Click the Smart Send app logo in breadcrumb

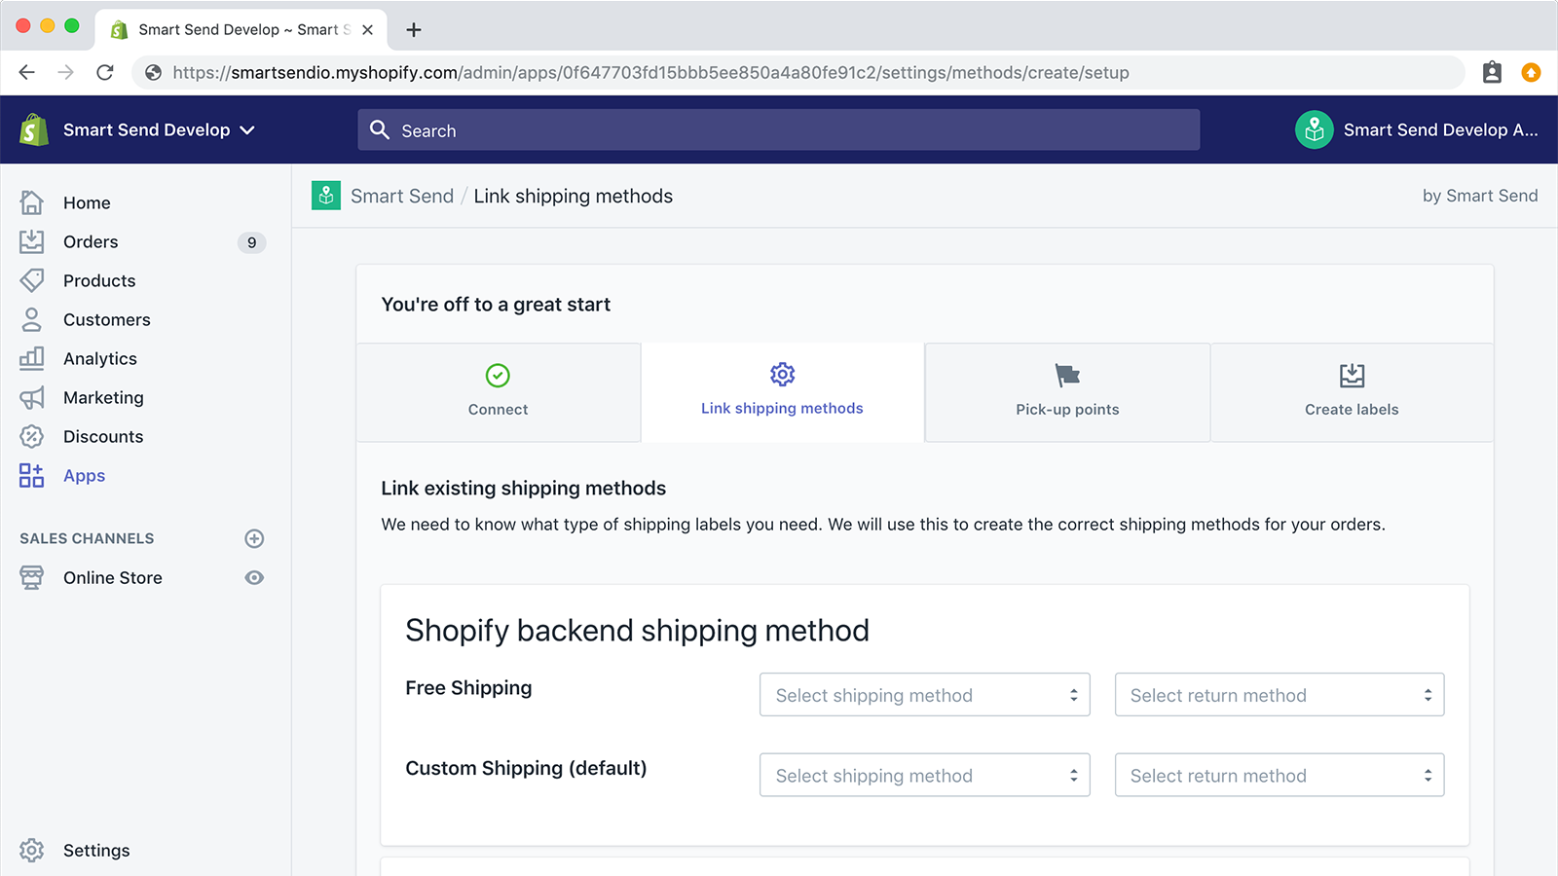pos(325,195)
